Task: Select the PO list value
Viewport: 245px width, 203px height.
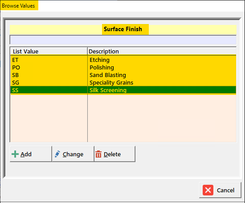Action: tap(16, 68)
